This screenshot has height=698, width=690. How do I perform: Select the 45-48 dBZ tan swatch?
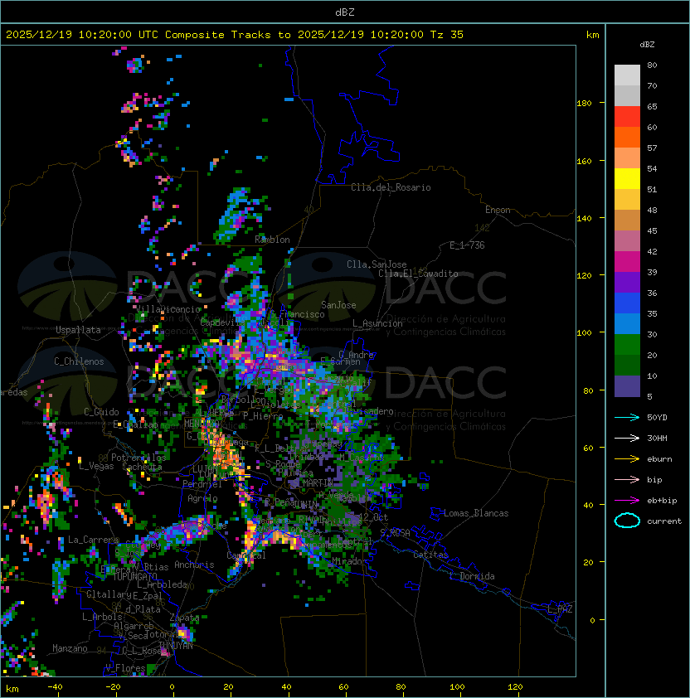click(627, 221)
